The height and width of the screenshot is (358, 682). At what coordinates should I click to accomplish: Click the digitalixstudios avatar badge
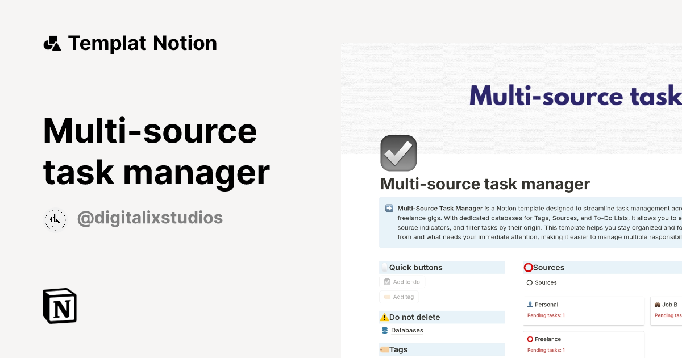[x=55, y=220]
